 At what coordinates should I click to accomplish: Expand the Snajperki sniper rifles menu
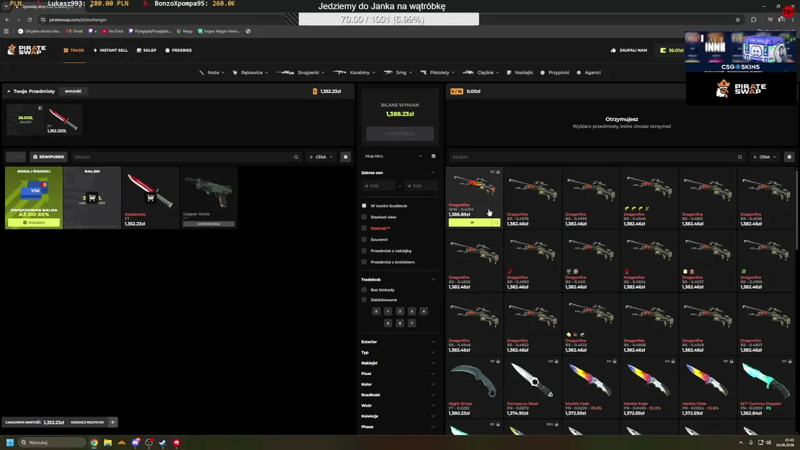pos(300,72)
